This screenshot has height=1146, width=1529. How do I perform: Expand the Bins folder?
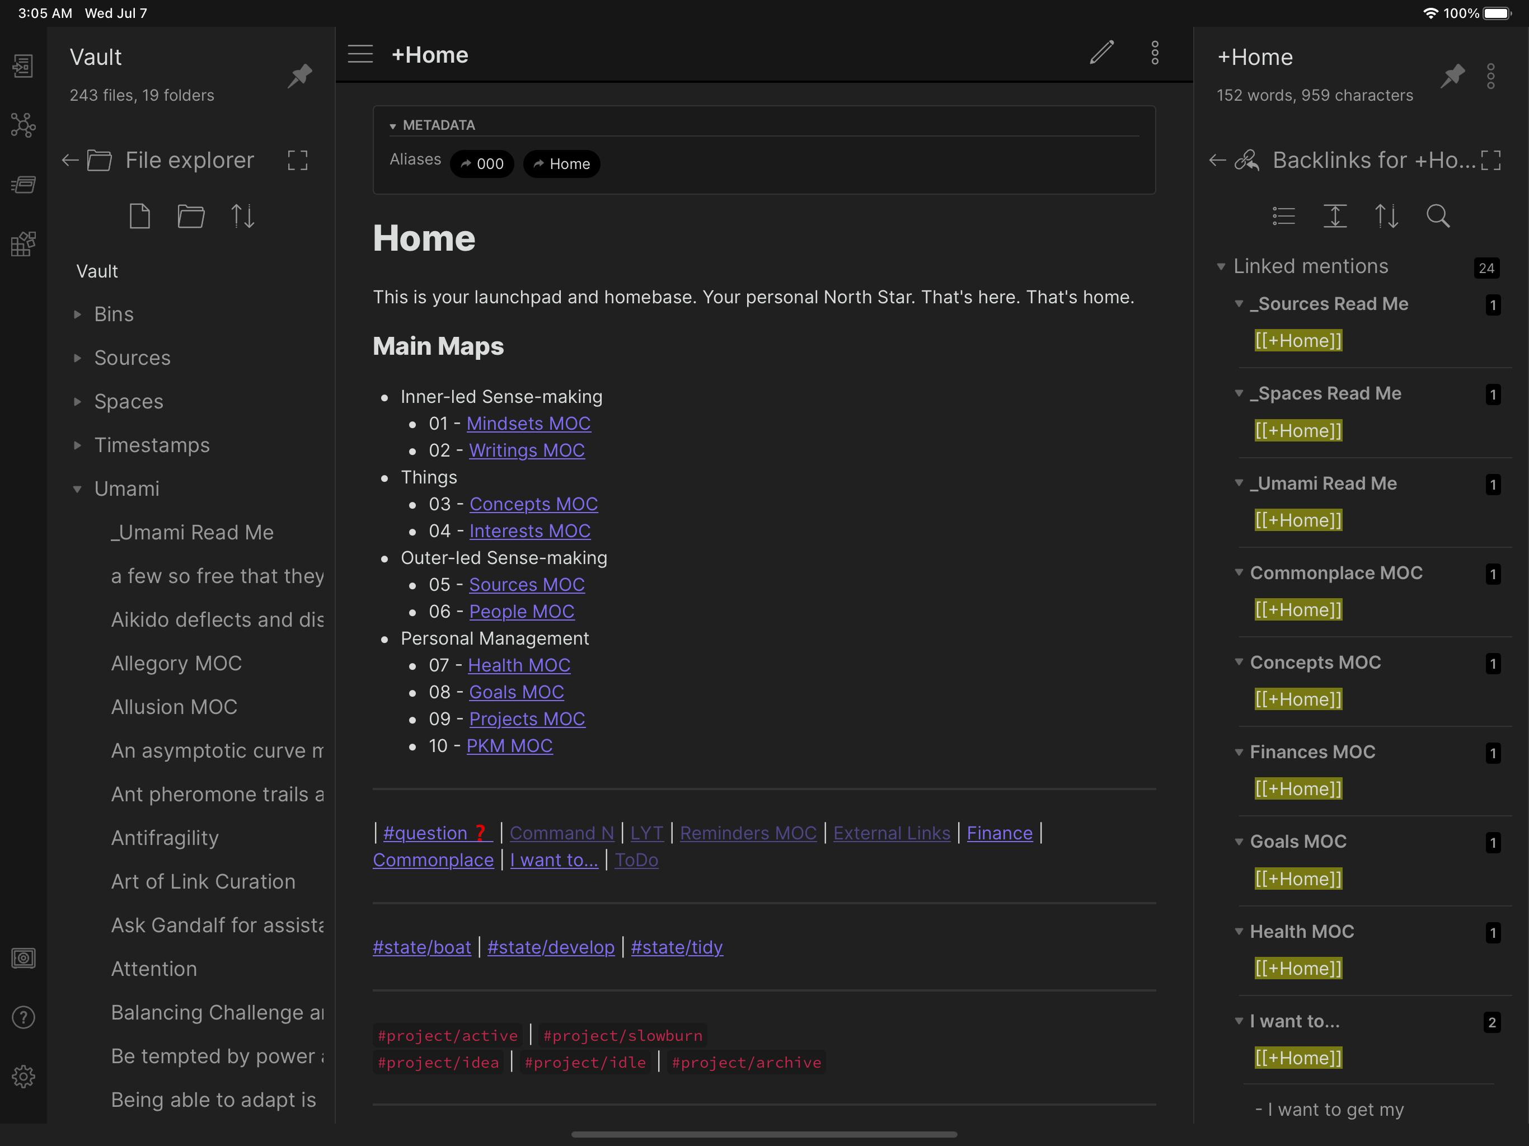(77, 314)
